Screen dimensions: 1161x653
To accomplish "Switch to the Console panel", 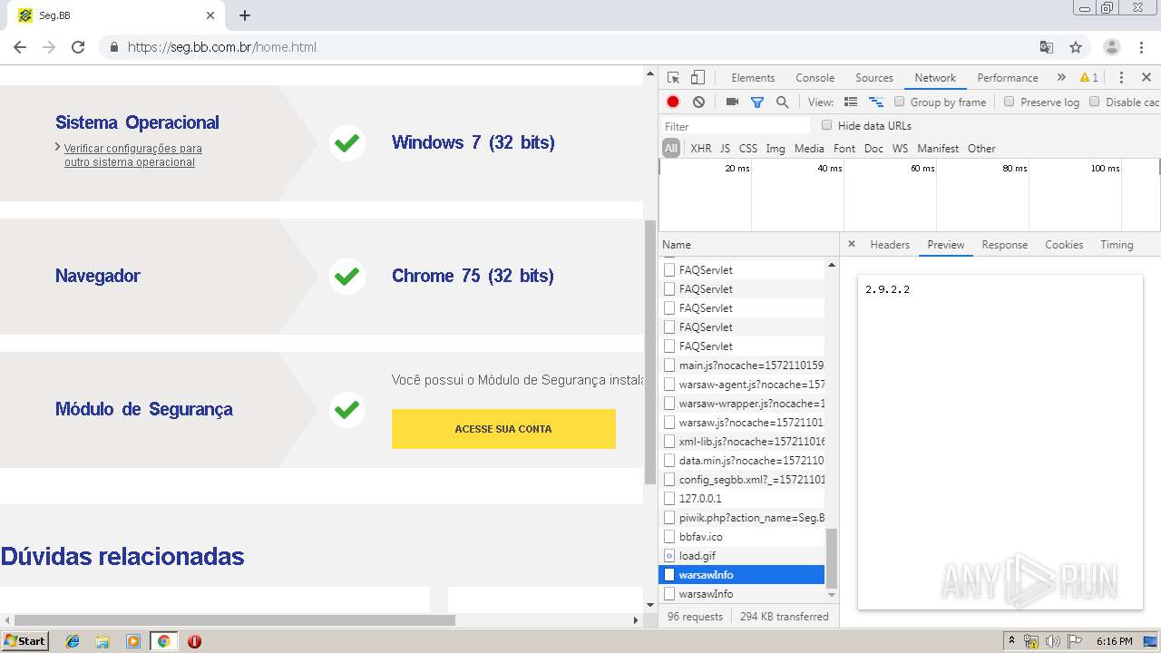I will coord(815,78).
